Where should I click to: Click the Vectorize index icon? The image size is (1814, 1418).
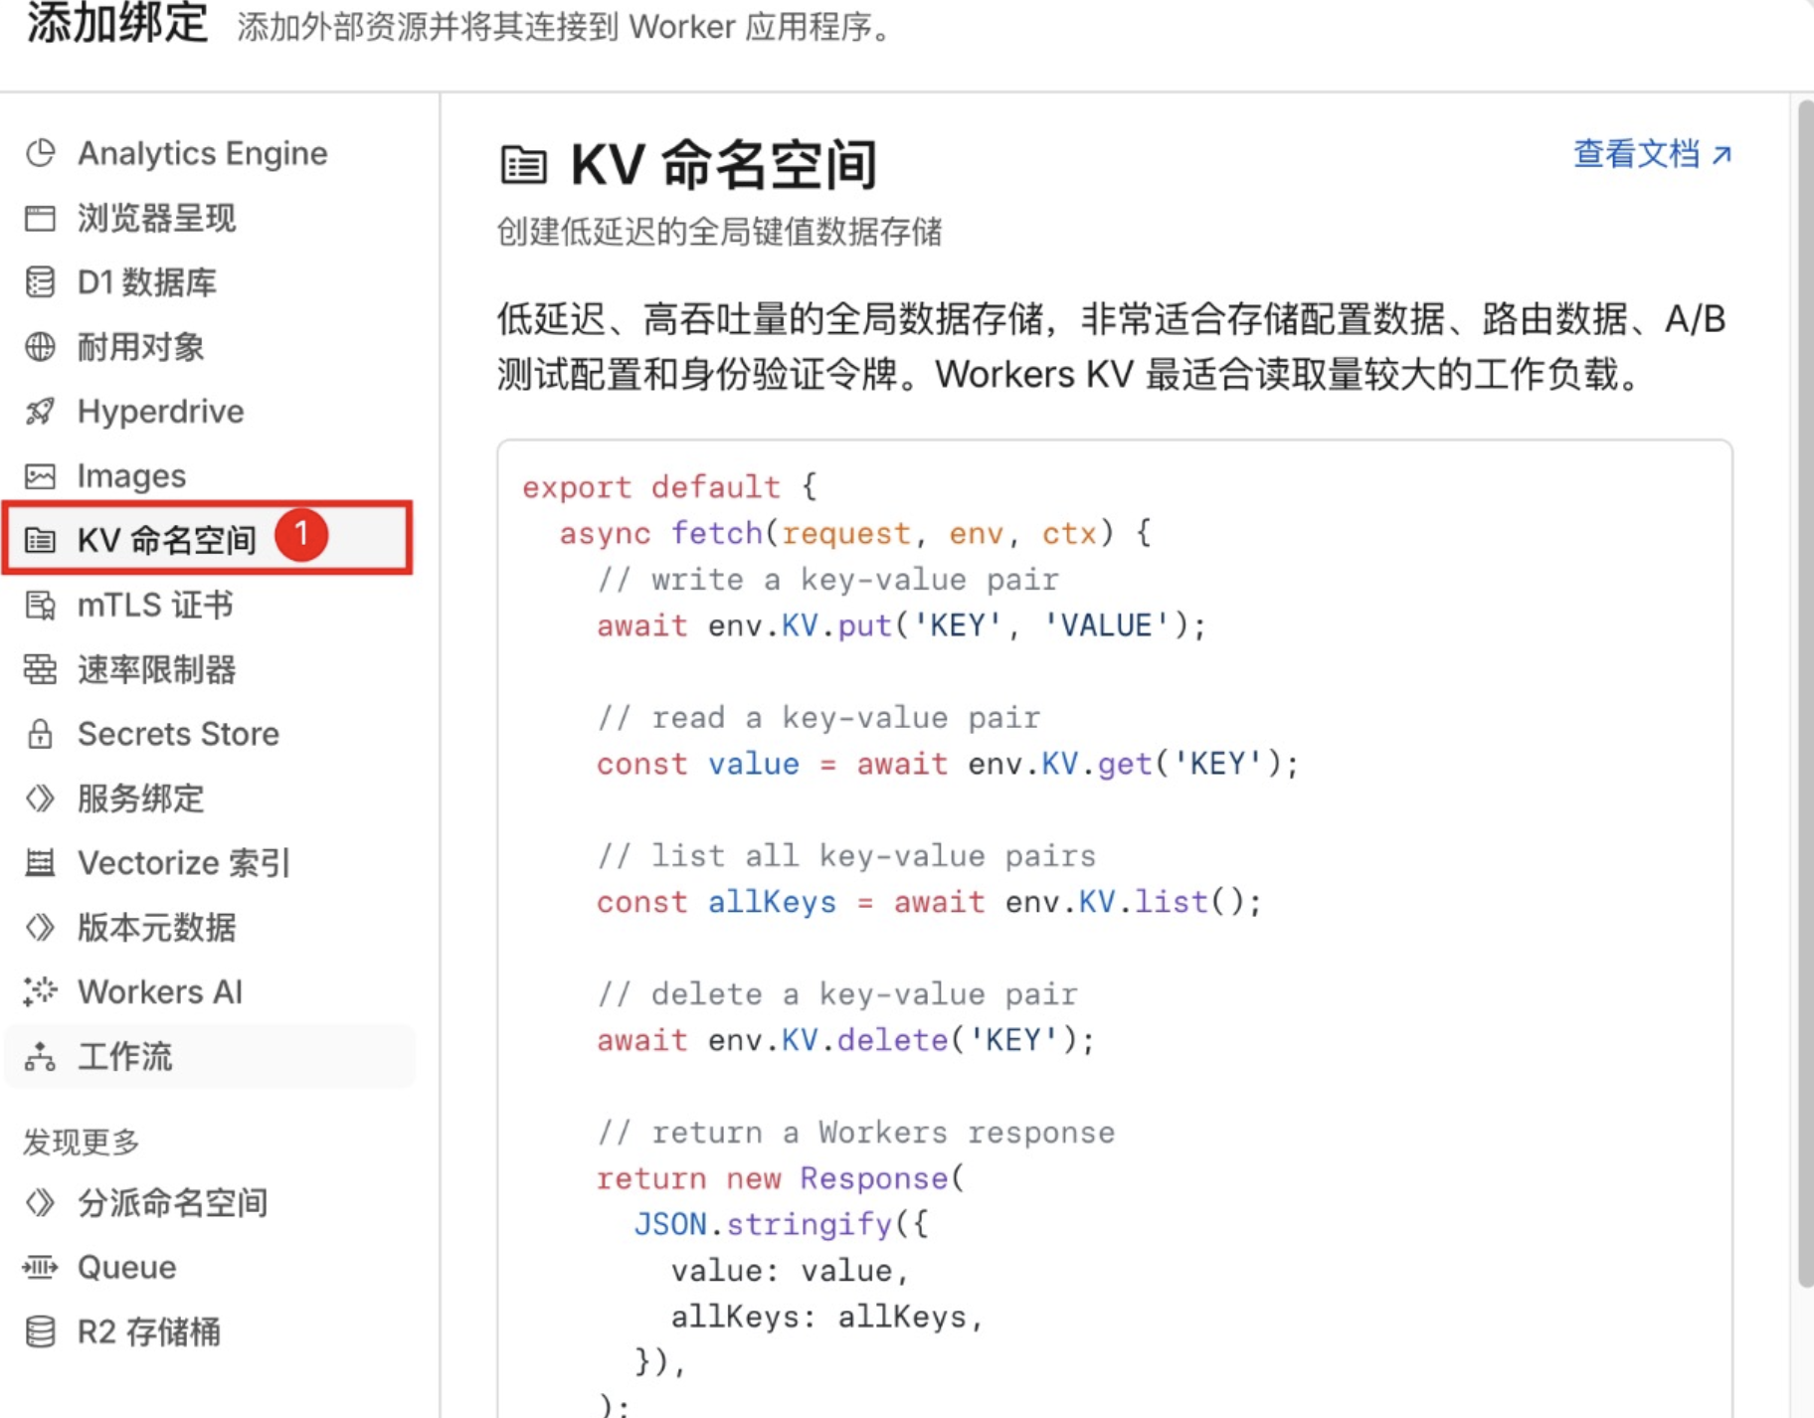[x=41, y=862]
